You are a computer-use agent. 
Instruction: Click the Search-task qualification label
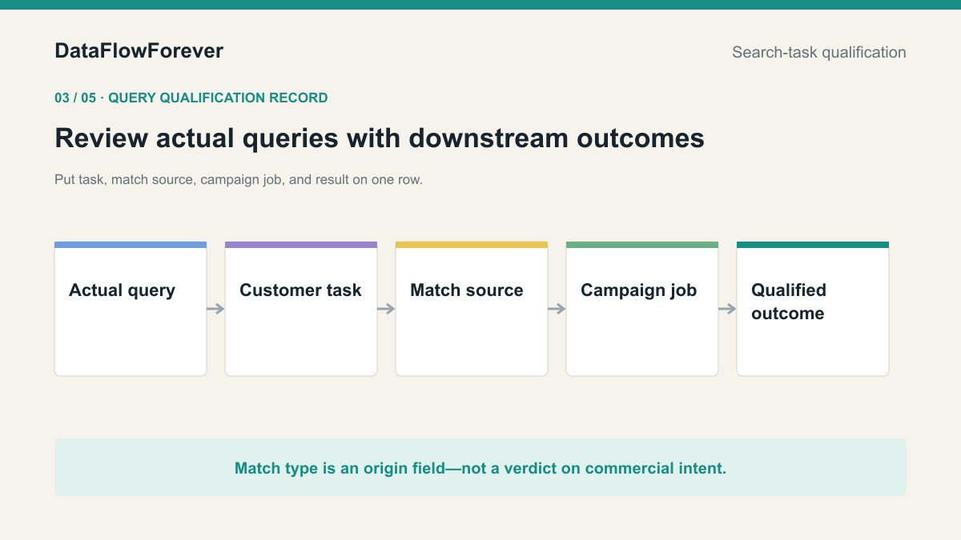tap(819, 53)
